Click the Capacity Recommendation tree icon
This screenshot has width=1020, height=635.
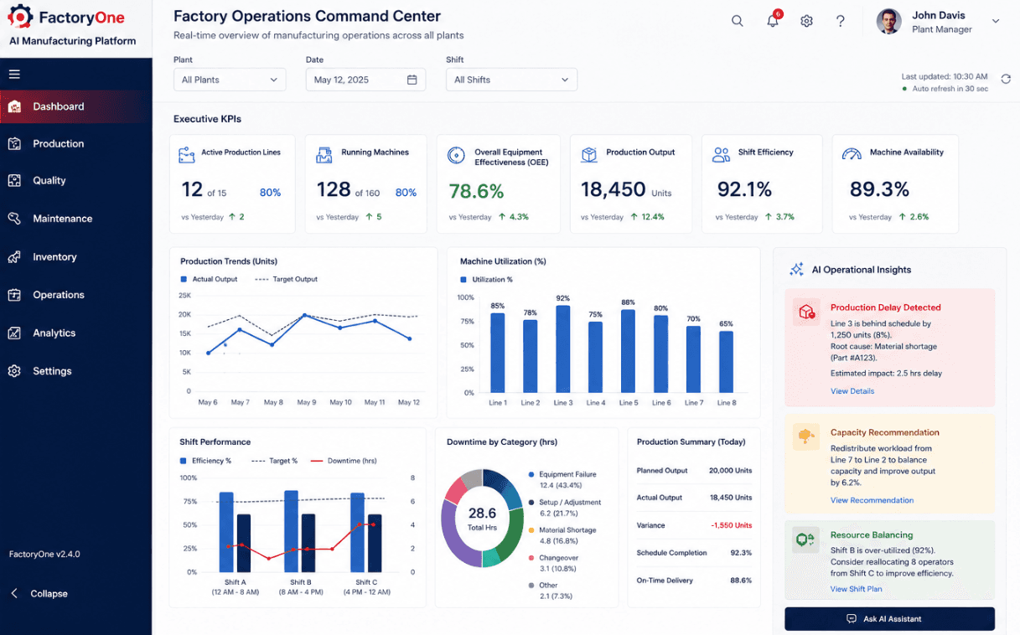coord(807,436)
